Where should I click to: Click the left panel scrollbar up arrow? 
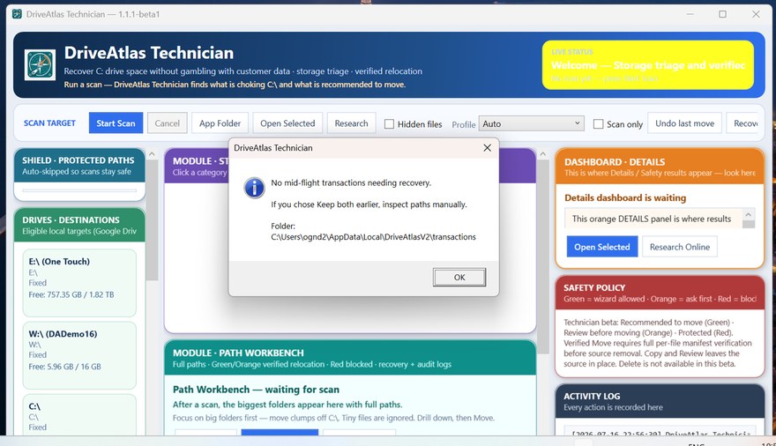pyautogui.click(x=152, y=154)
